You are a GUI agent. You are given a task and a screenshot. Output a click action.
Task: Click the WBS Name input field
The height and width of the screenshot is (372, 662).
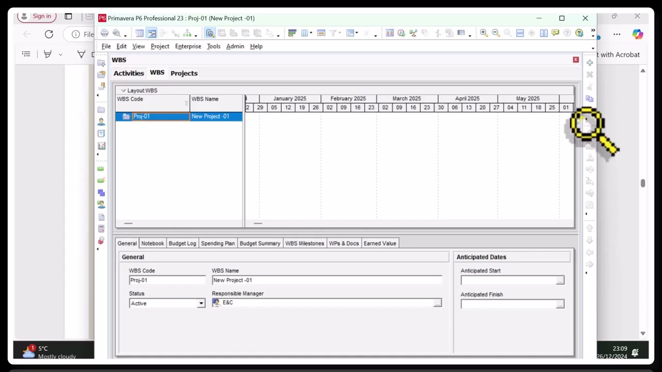click(x=327, y=280)
